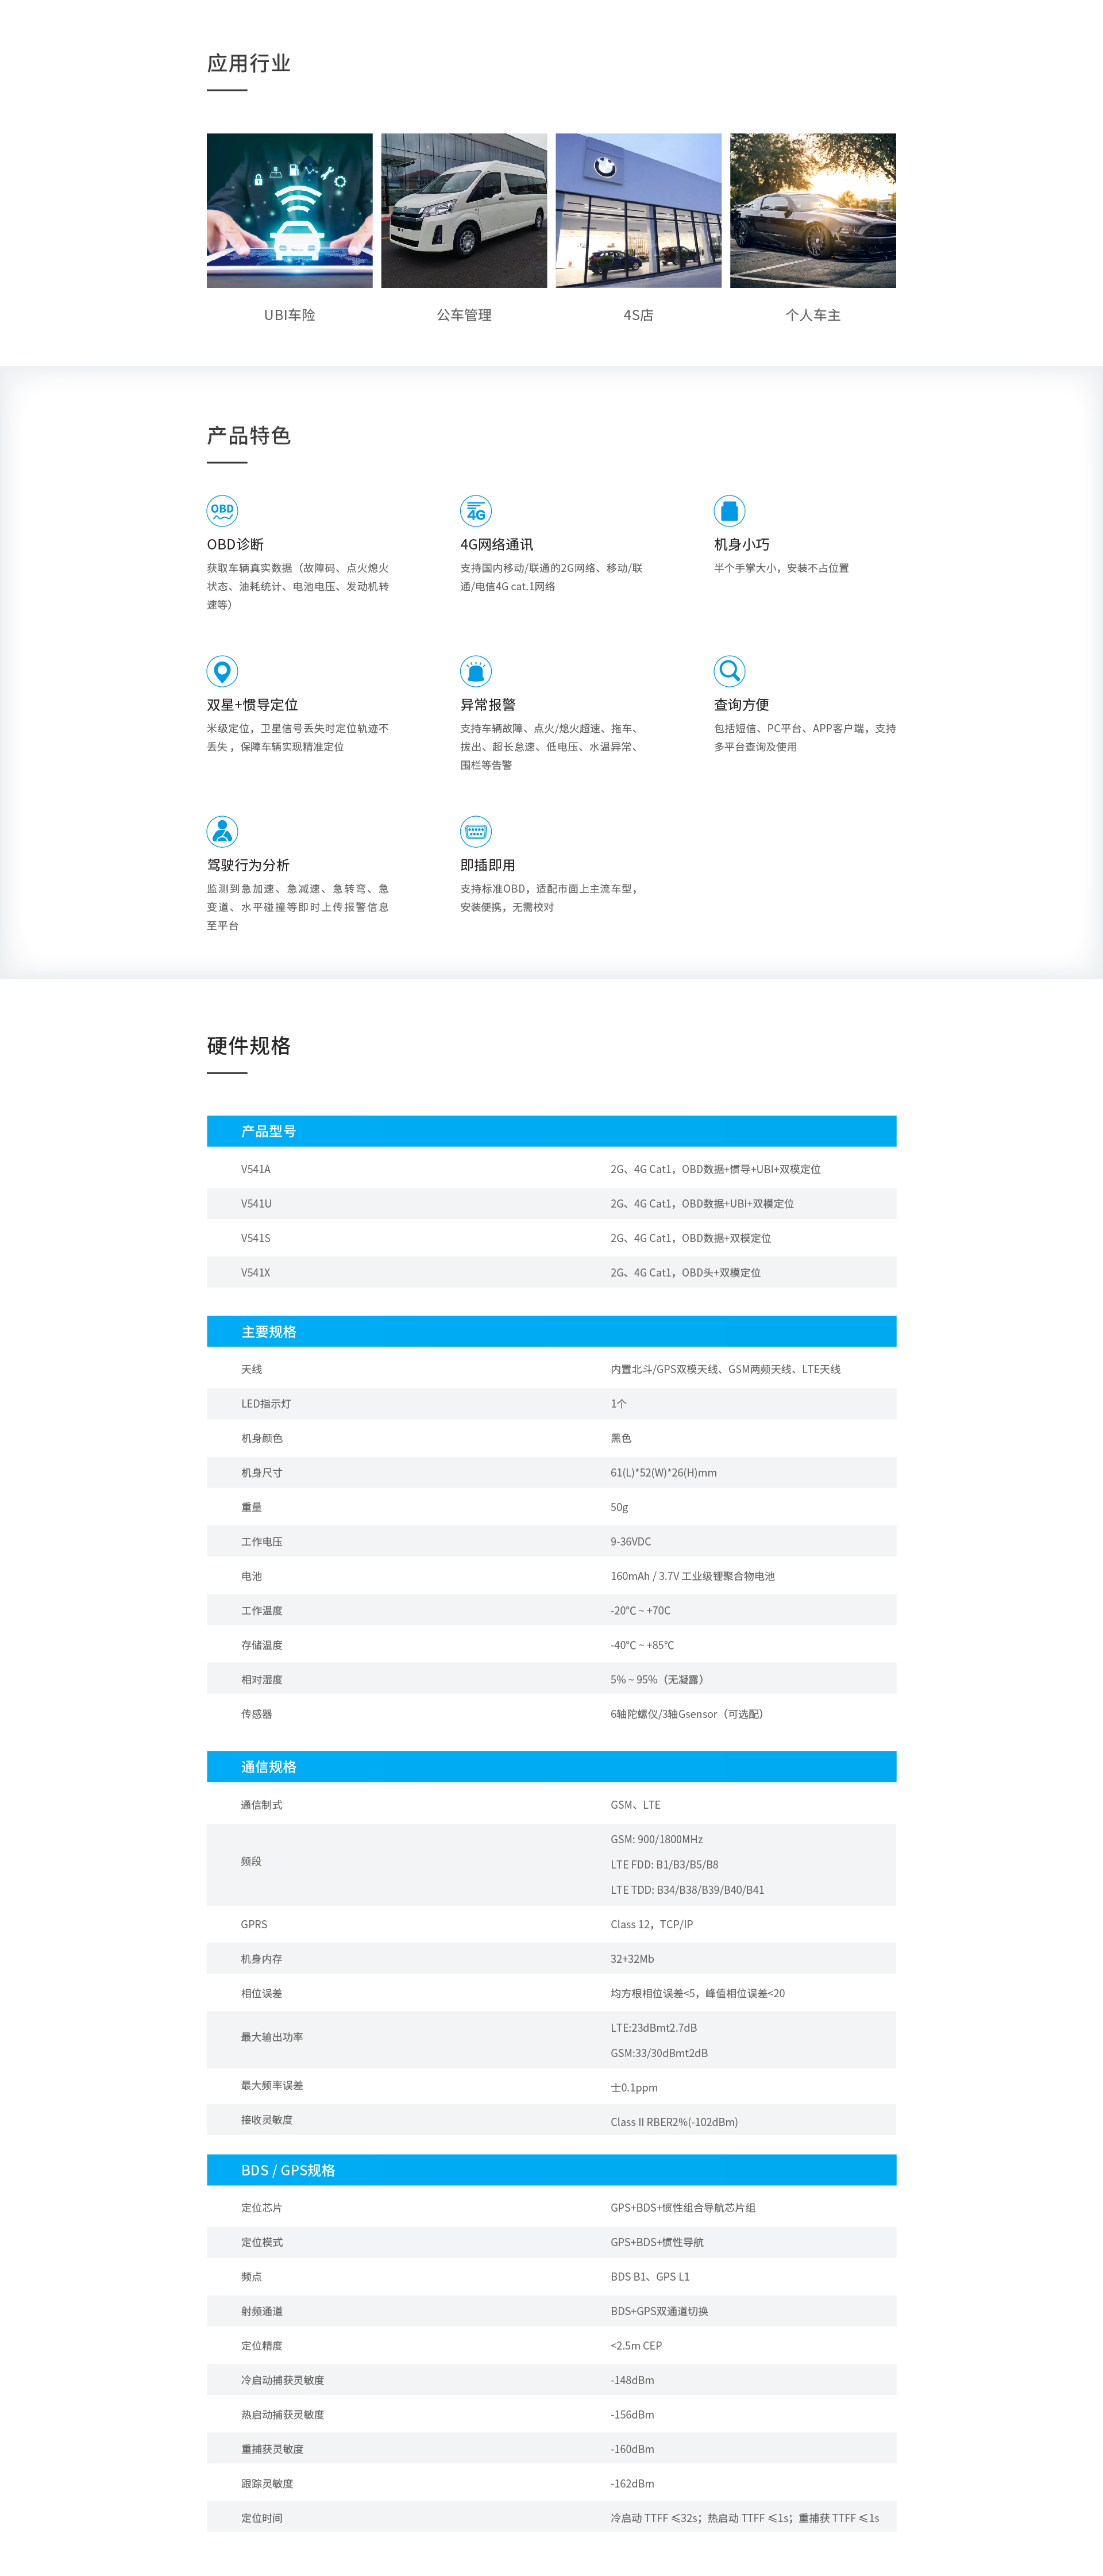The image size is (1103, 2576).
Task: Click the 查询方便 magnifier icon
Action: point(730,671)
